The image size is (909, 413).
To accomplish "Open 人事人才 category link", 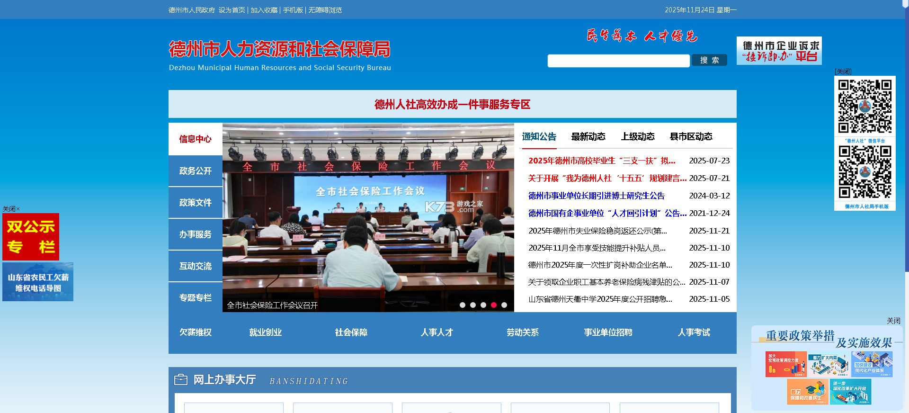I will click(437, 332).
